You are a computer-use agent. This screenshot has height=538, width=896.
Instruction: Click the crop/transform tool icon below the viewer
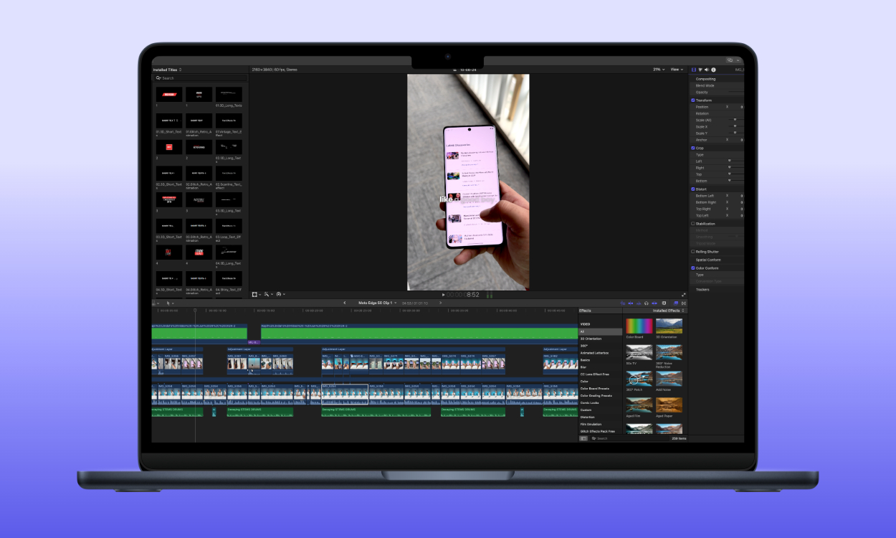[x=256, y=294]
